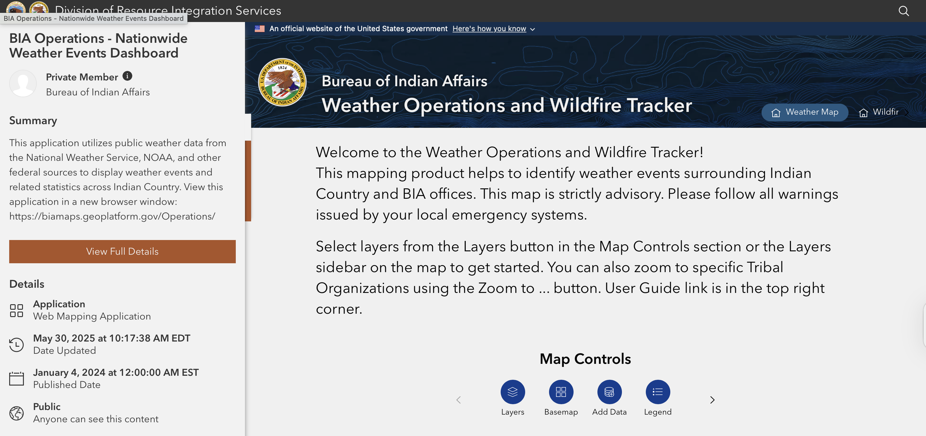Click the Application grid icon in Details
Image resolution: width=926 pixels, height=436 pixels.
[17, 310]
